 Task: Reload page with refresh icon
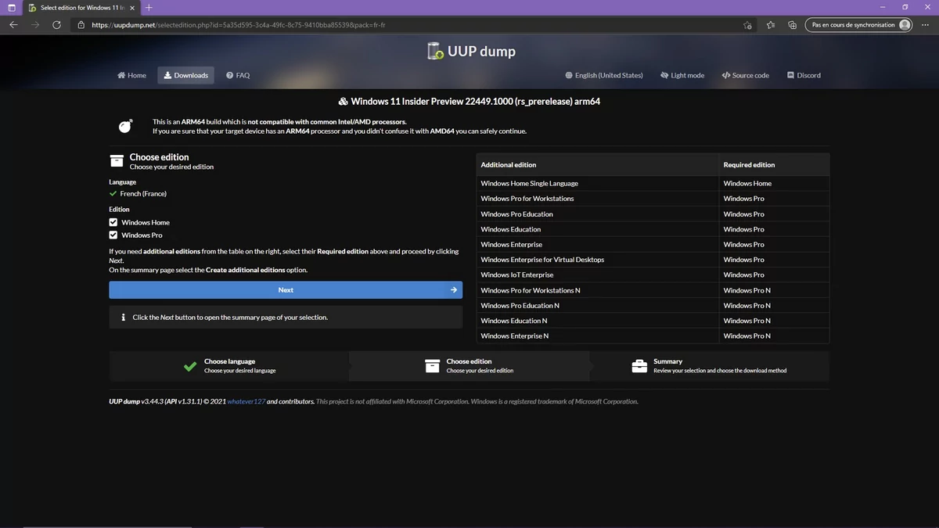point(56,24)
